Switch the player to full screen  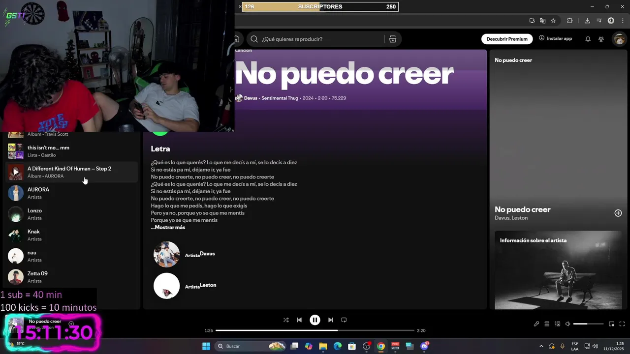622,324
